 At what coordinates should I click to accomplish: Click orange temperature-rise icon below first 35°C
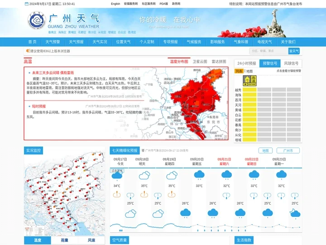144,194
